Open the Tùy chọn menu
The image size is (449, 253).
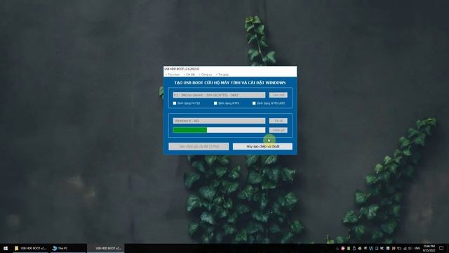pyautogui.click(x=173, y=74)
